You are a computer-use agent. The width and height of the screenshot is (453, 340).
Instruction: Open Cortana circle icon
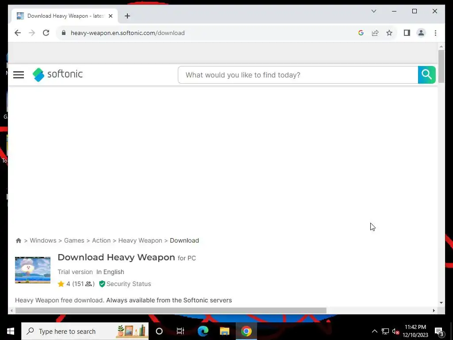[159, 331]
